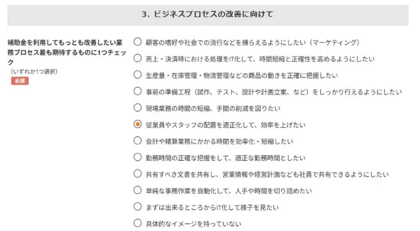
Task: Choose the 売上・決済時 IT化 radio button
Action: click(x=138, y=58)
